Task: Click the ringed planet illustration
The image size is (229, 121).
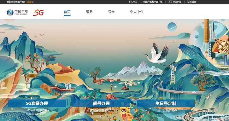Action: [172, 27]
